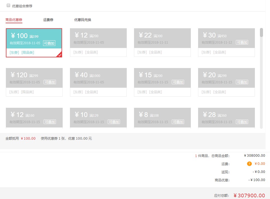Click [全品类] label on ¥12 满200 coupon

(91, 52)
